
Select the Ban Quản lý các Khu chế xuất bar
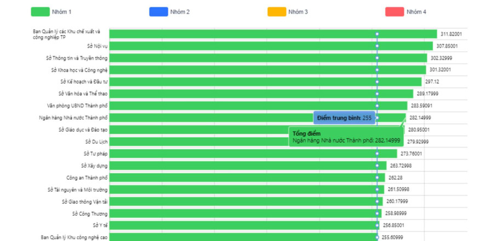(273, 34)
